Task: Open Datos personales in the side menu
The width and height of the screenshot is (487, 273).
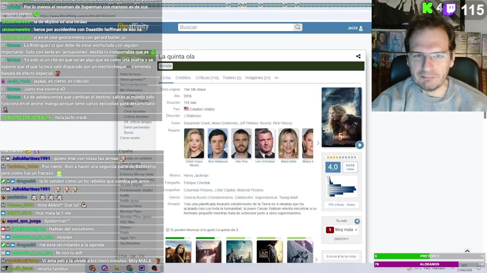Action: pyautogui.click(x=137, y=127)
